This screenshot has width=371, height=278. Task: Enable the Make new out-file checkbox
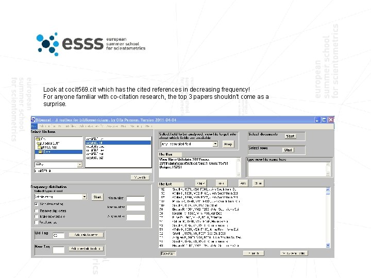[36, 217]
